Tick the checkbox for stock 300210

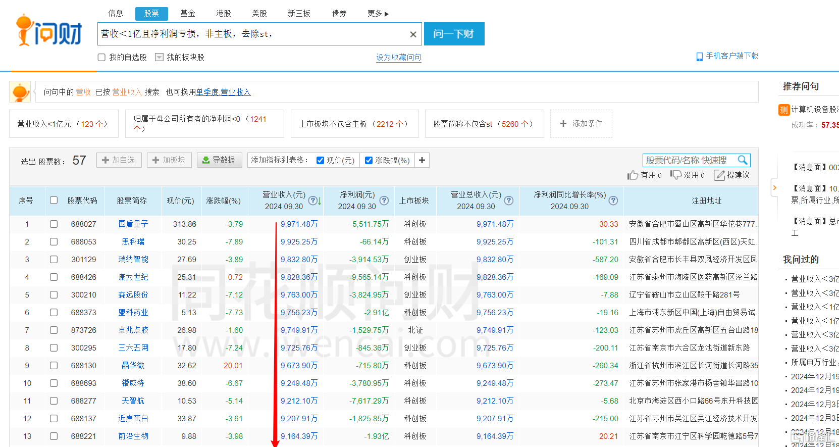(x=54, y=295)
